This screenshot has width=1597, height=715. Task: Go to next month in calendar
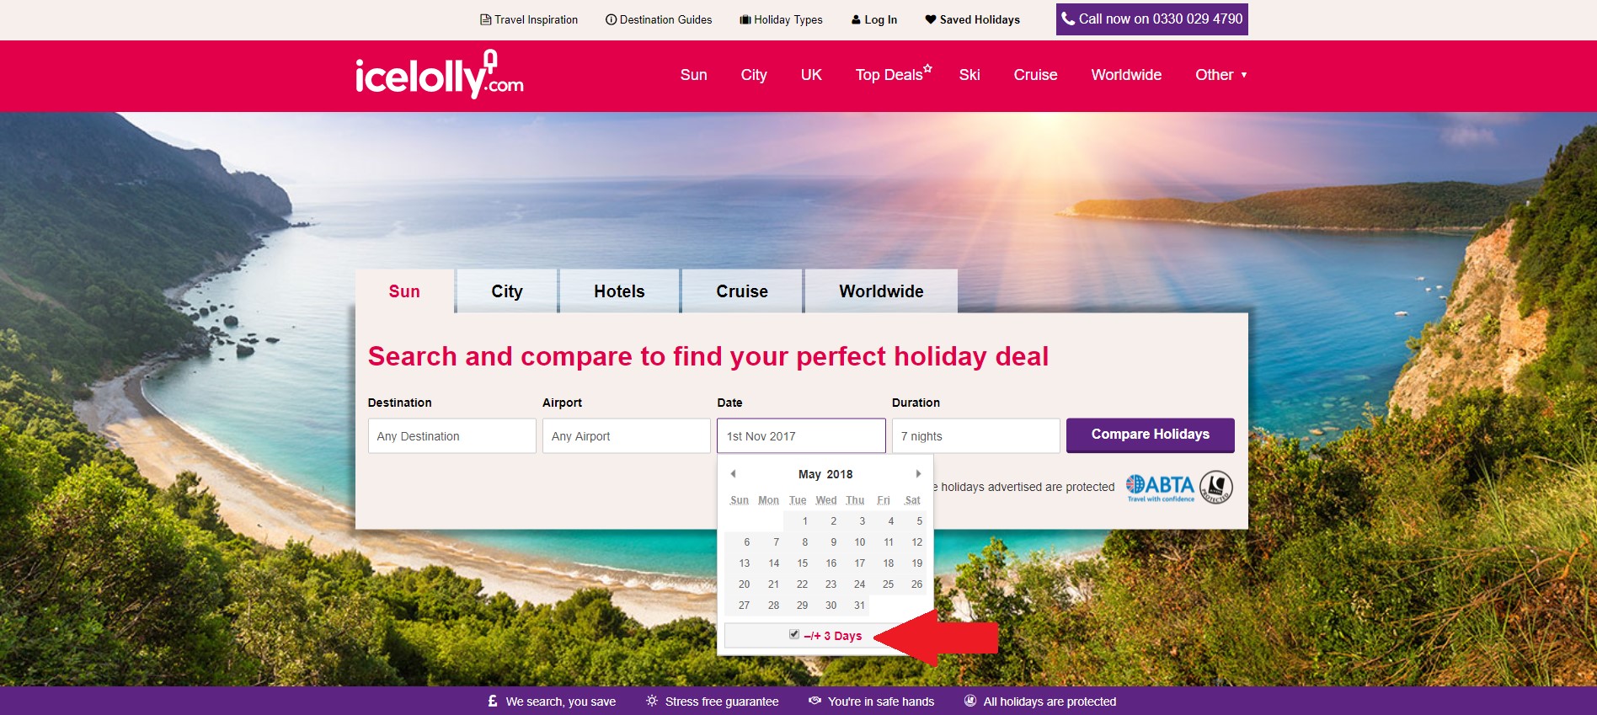point(918,473)
